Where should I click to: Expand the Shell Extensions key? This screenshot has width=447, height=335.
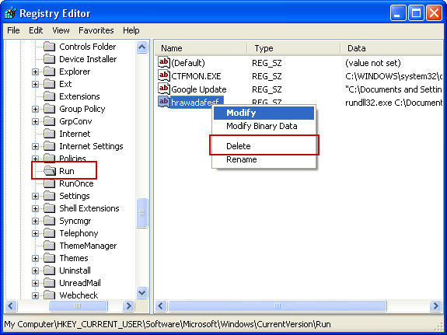tap(35, 208)
